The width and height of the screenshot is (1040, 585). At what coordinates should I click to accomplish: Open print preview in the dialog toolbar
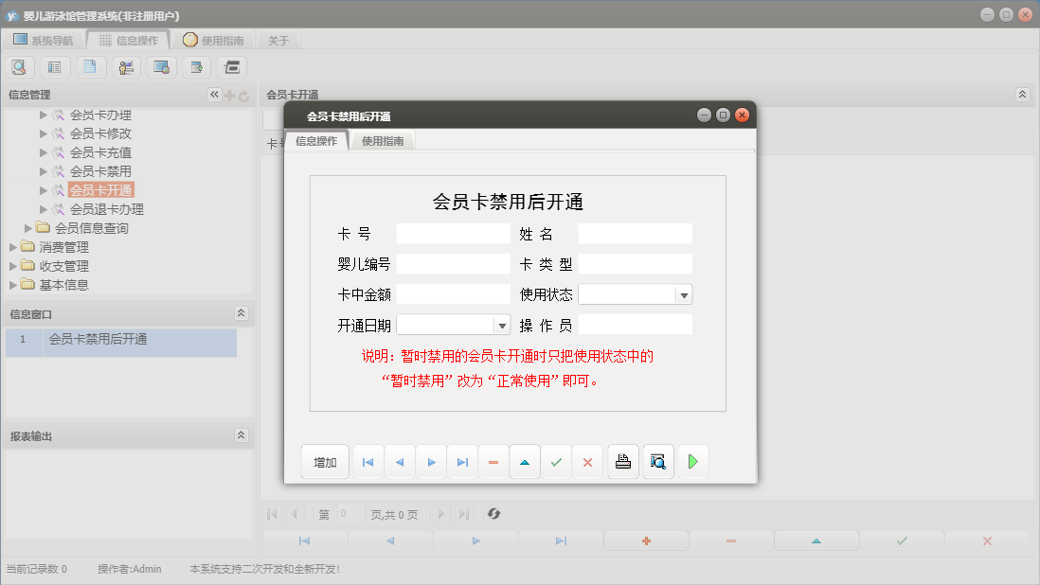pos(657,461)
